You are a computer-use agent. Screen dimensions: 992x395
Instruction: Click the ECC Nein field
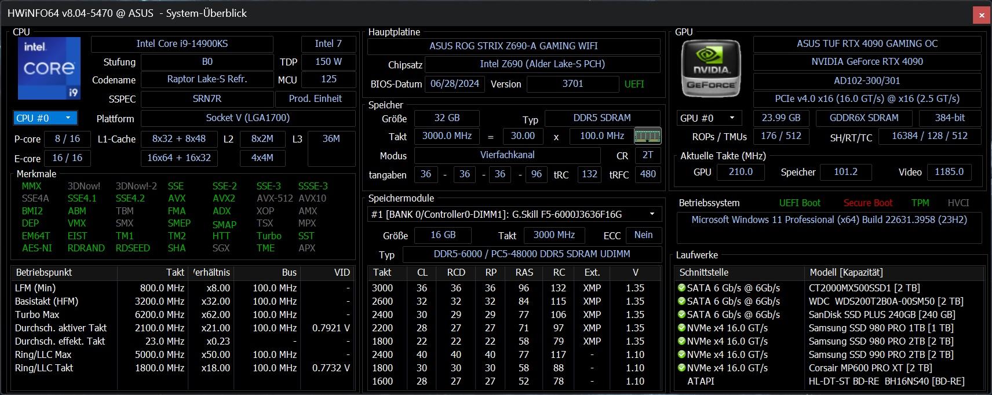[x=643, y=235]
